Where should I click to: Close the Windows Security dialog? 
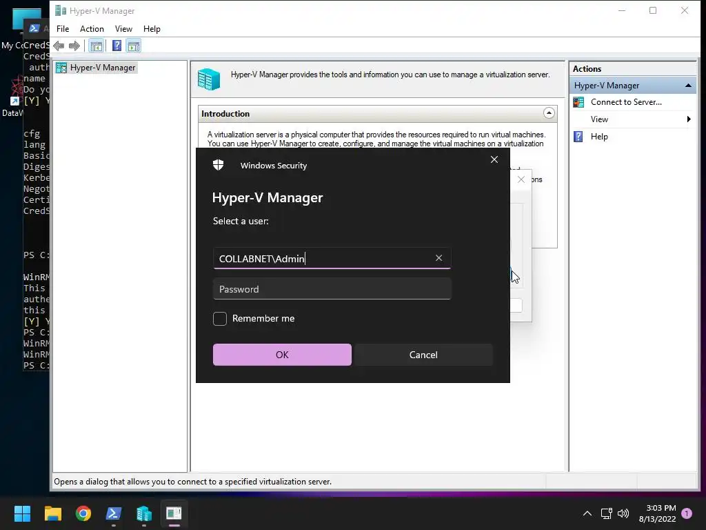494,159
